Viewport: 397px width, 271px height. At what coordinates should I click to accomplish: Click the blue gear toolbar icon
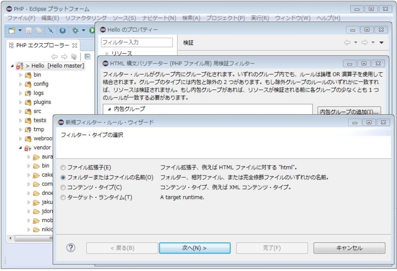(63, 31)
